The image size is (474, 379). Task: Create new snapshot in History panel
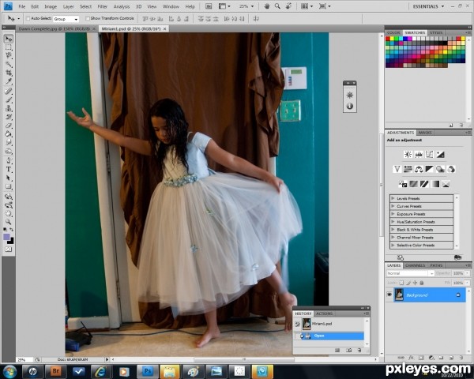coord(348,350)
